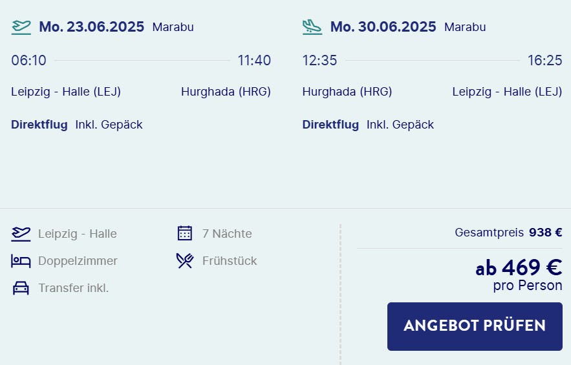Click the outbound departure plane icon

[x=21, y=27]
